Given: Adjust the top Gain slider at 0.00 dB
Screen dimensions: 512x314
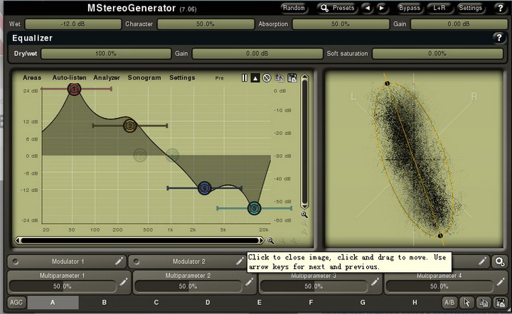Looking at the screenshot, I should point(459,24).
